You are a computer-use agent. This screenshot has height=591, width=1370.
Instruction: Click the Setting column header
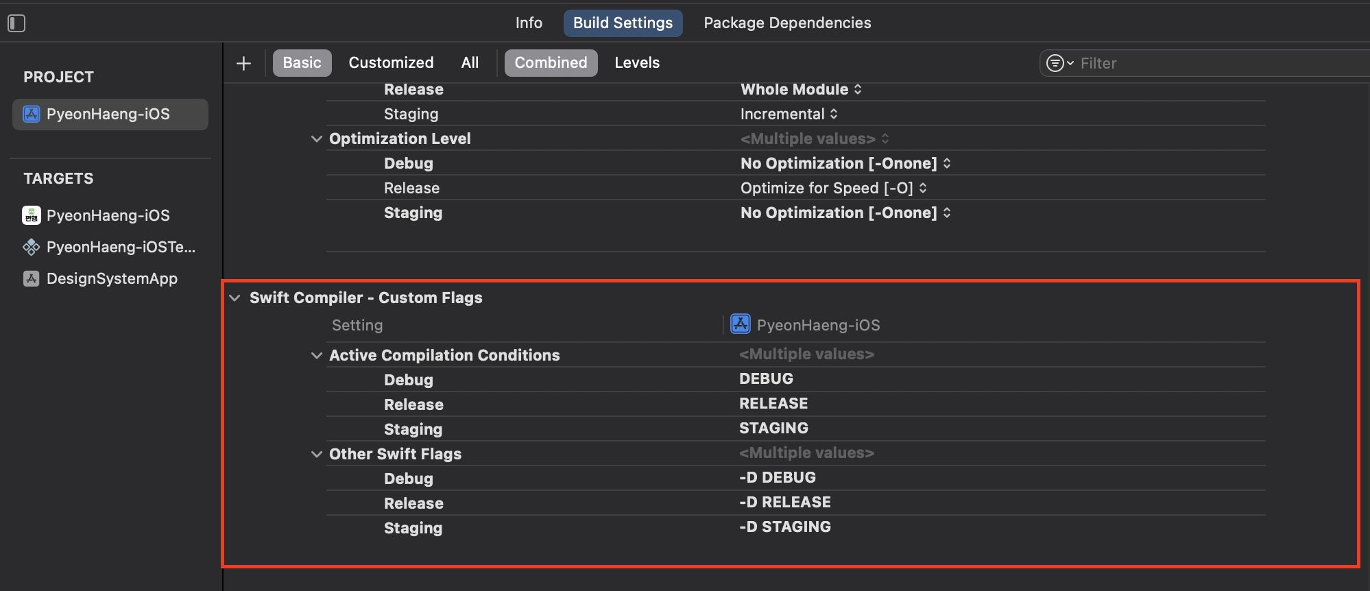(357, 325)
